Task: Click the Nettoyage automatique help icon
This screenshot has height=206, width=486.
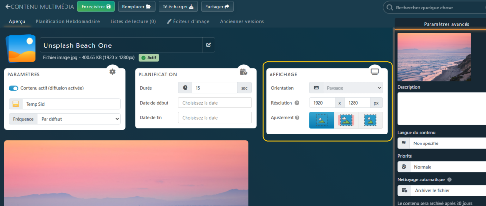Action: point(449,179)
